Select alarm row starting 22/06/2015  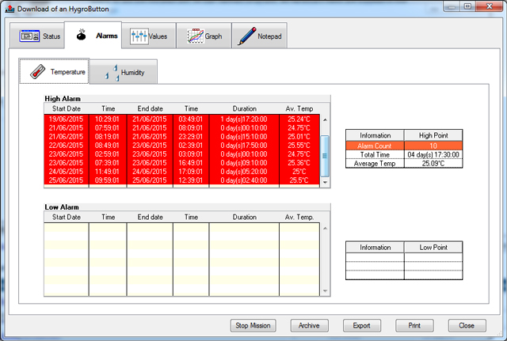point(181,146)
